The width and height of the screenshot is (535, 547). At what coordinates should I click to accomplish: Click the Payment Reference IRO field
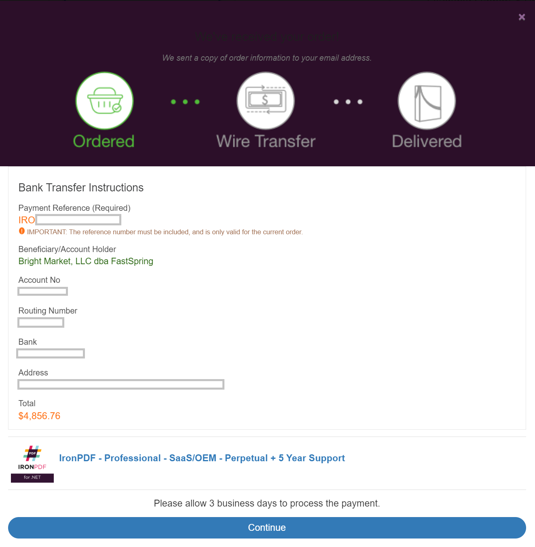78,220
